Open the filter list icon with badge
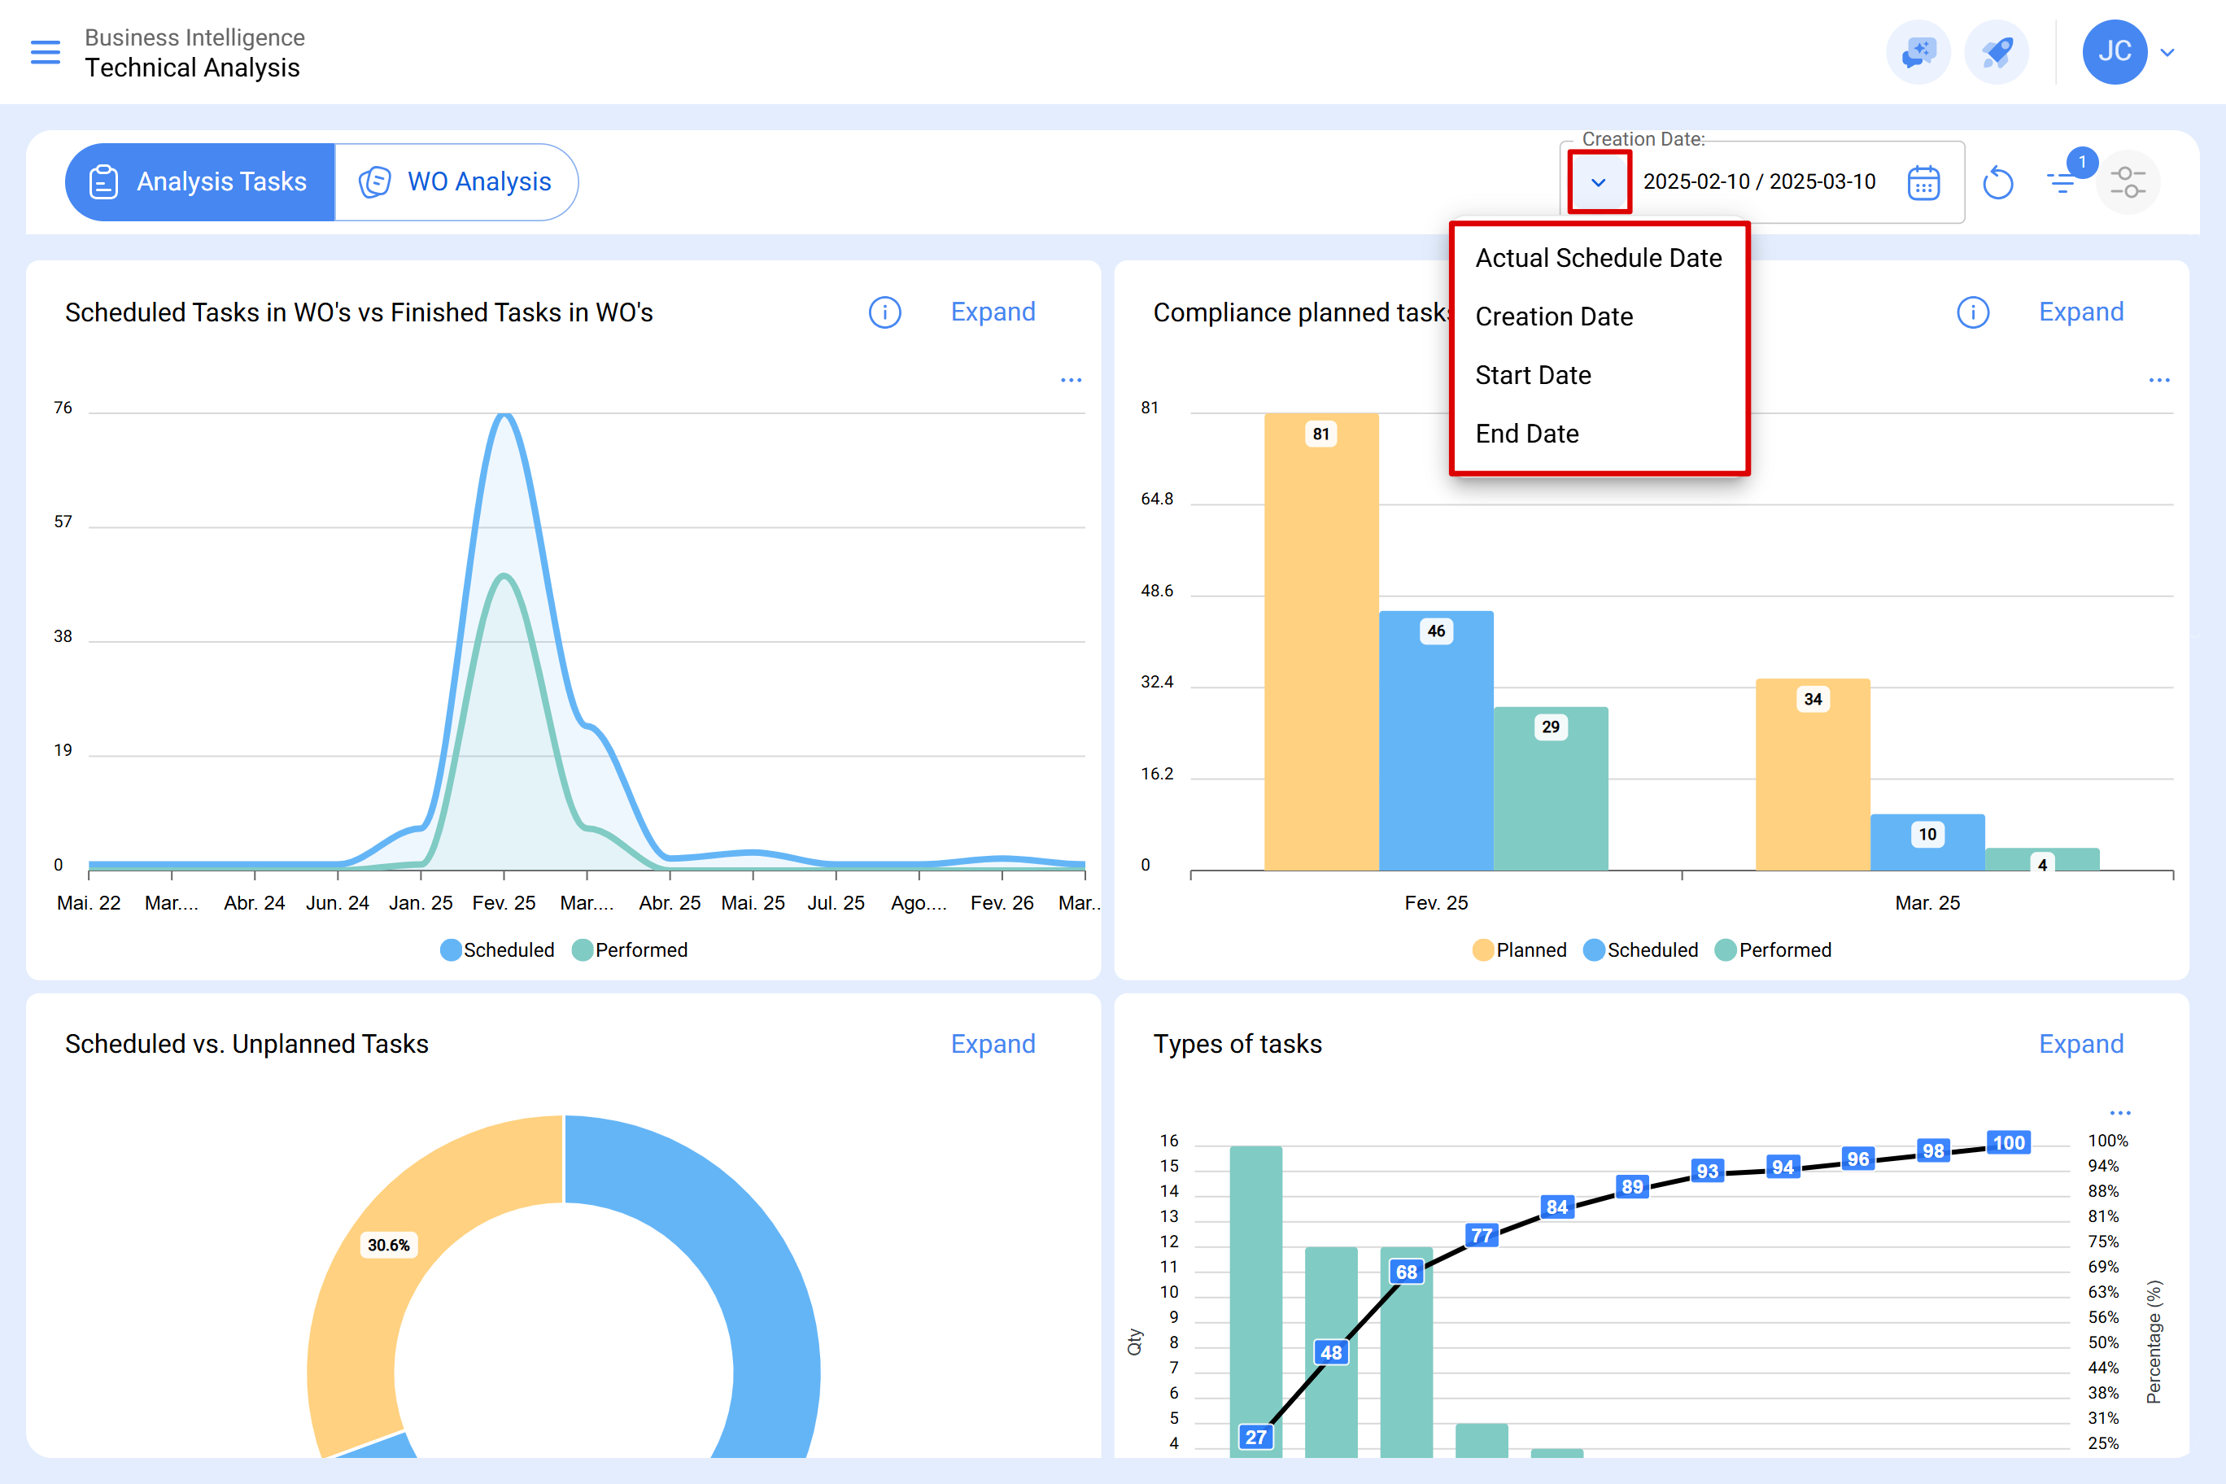The height and width of the screenshot is (1484, 2226). pyautogui.click(x=2062, y=181)
